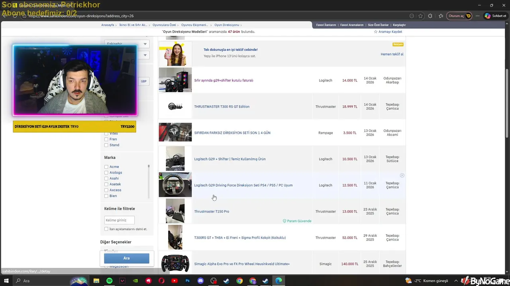This screenshot has width=510, height=286.
Task: Select Asahi brand checkbox
Action: (106, 178)
